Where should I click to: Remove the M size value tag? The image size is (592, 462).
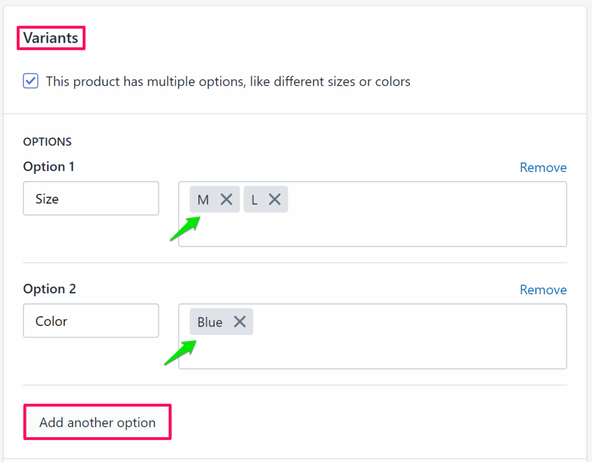pos(227,199)
